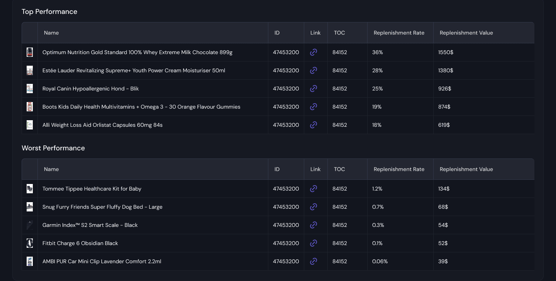This screenshot has height=281, width=556.
Task: Click the Fitbit Charge 6 product thumbnail
Action: coord(30,243)
